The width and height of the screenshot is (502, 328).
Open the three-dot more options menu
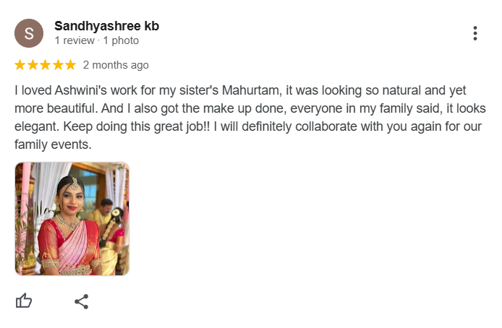click(475, 33)
